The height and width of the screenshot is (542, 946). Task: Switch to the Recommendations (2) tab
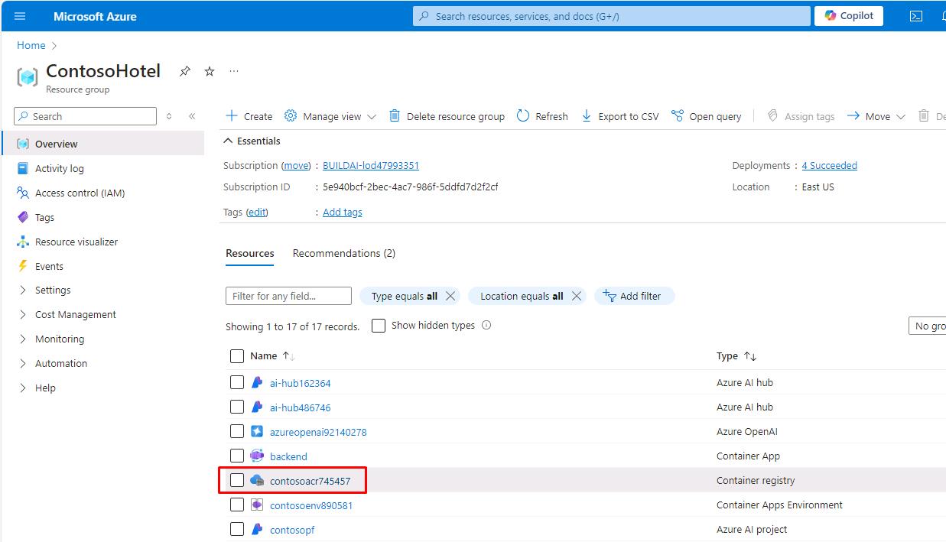tap(343, 253)
